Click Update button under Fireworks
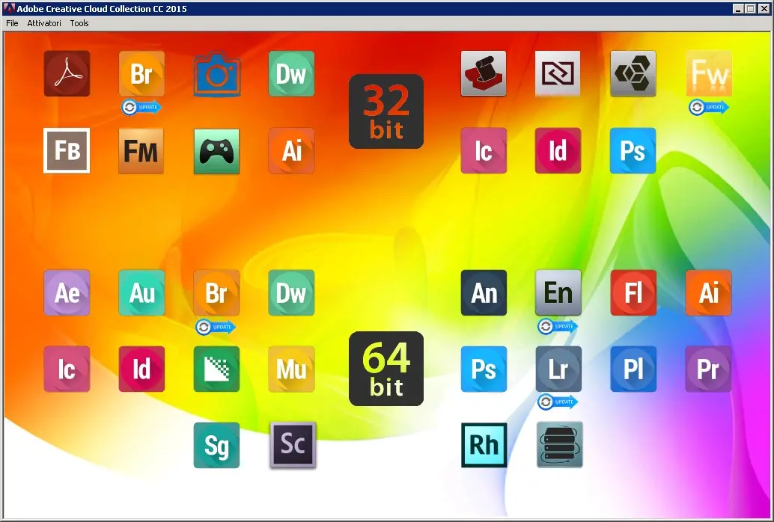The image size is (774, 522). [709, 107]
